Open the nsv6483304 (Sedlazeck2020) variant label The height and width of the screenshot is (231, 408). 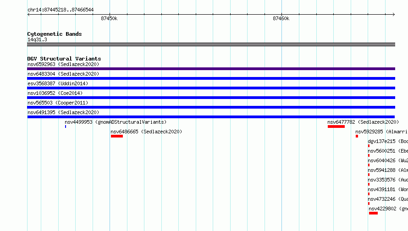[x=63, y=74]
